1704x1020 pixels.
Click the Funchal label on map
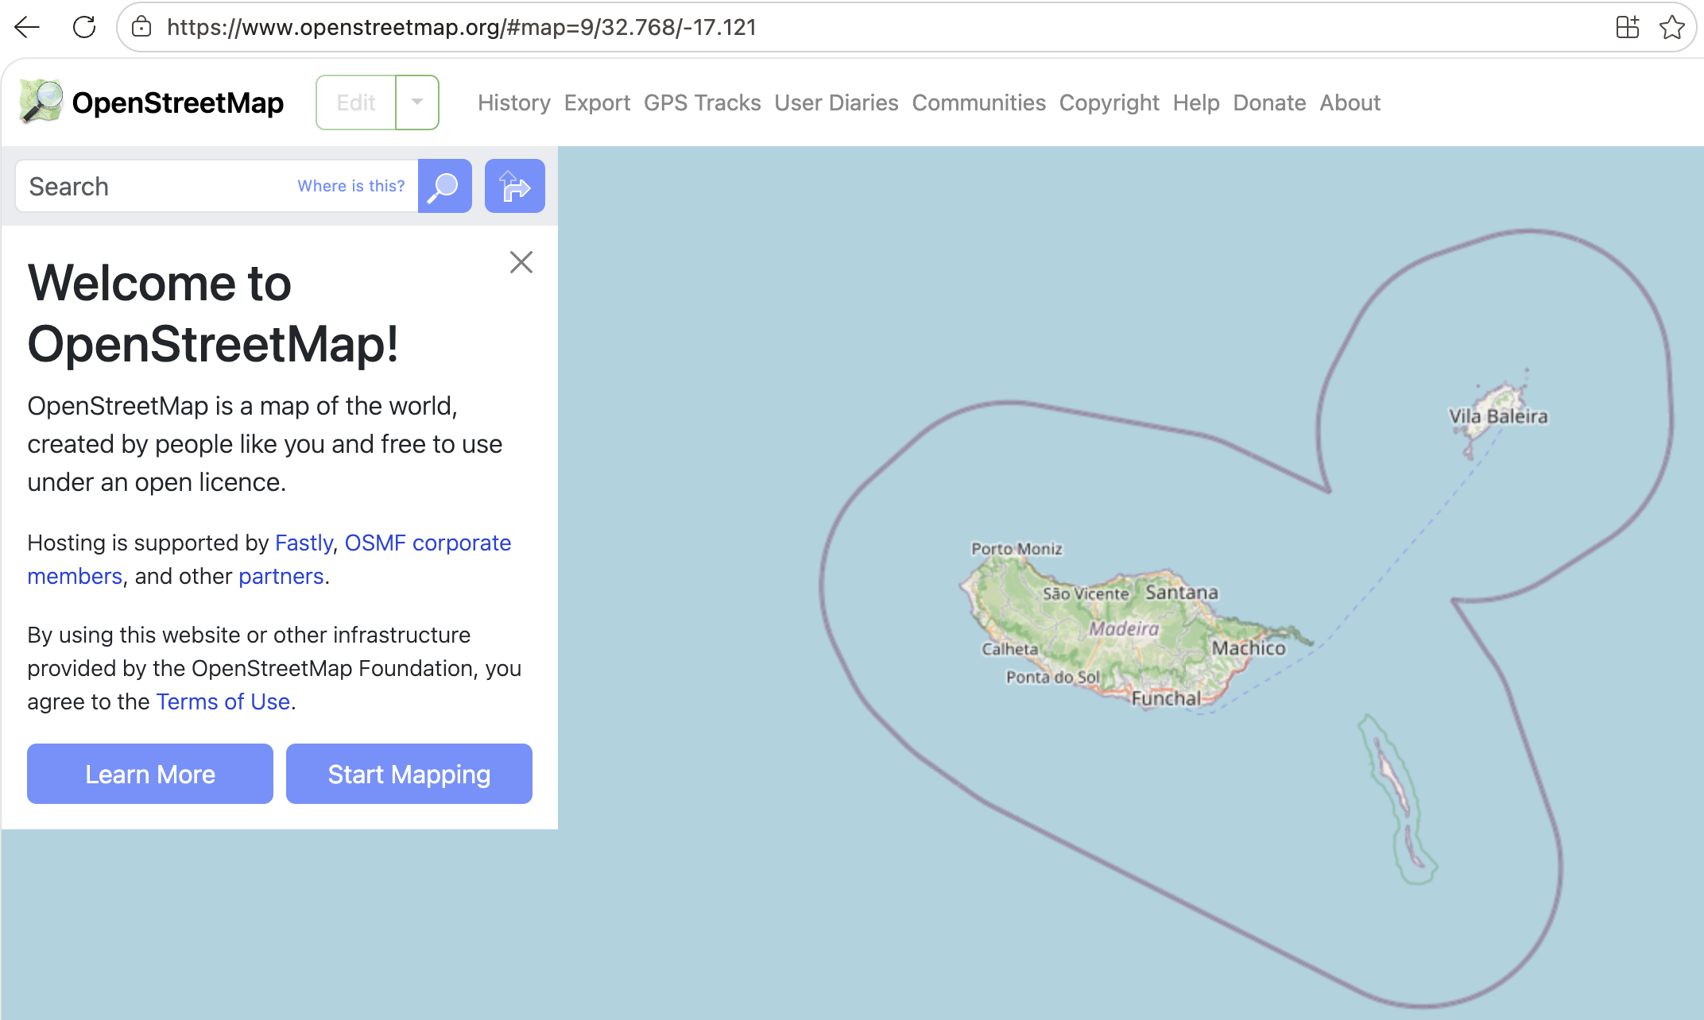coord(1166,698)
